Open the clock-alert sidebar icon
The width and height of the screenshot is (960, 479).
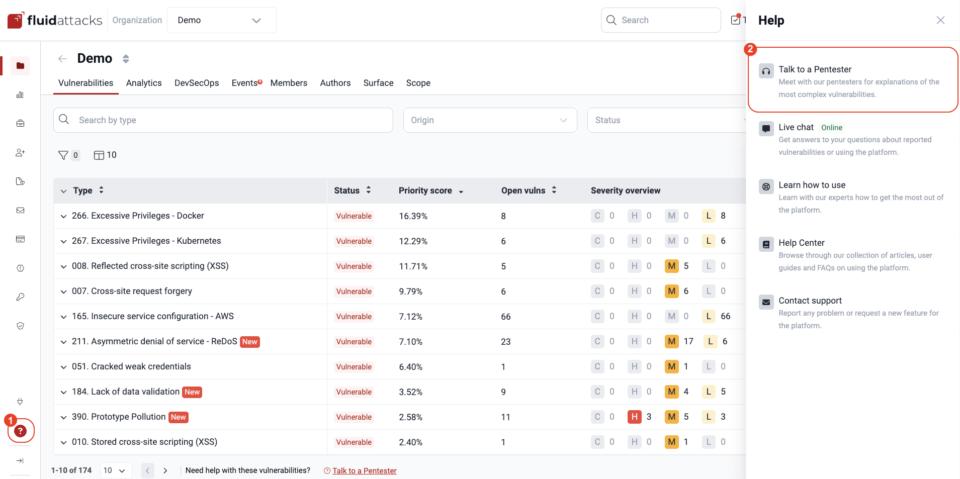(x=20, y=268)
